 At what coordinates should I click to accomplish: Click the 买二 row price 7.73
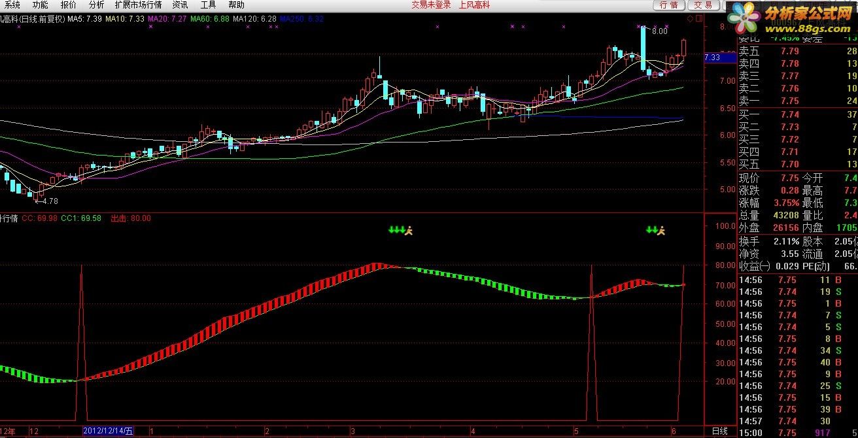(789, 127)
